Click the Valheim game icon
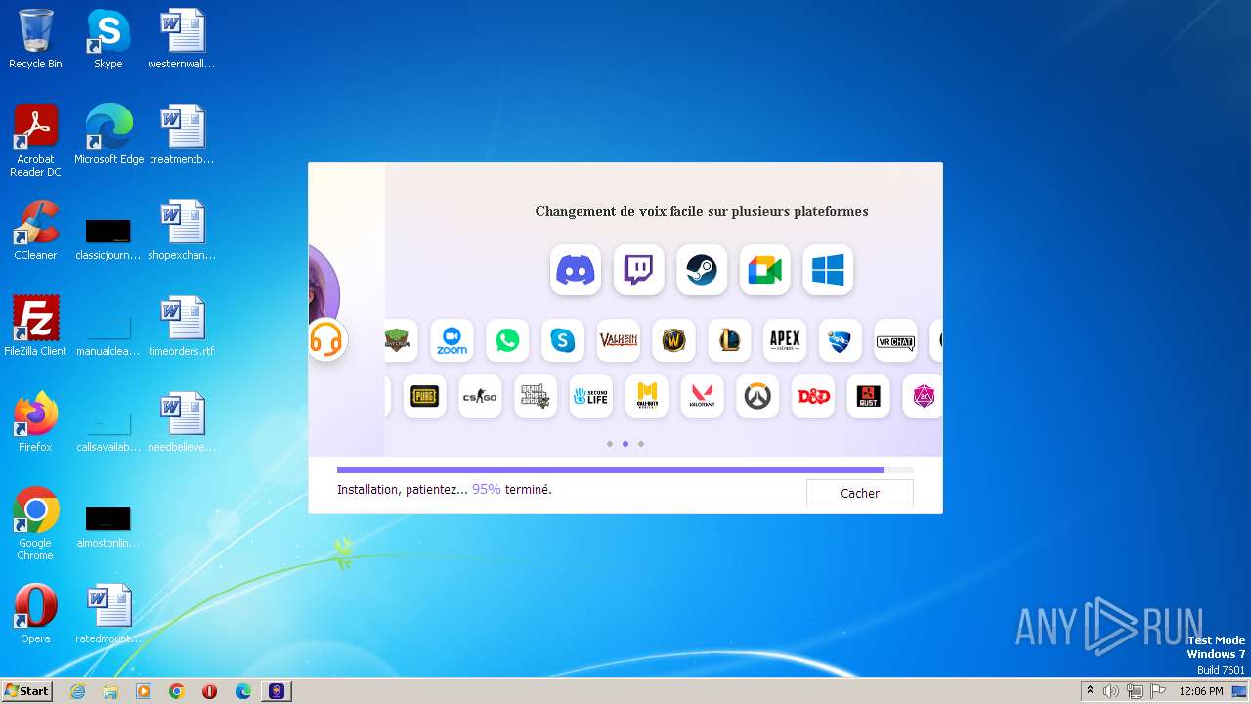 (619, 340)
